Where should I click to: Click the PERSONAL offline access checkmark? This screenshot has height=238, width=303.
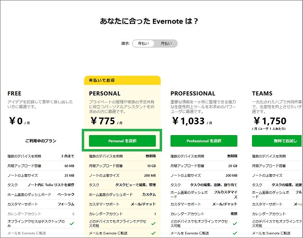coord(153,224)
